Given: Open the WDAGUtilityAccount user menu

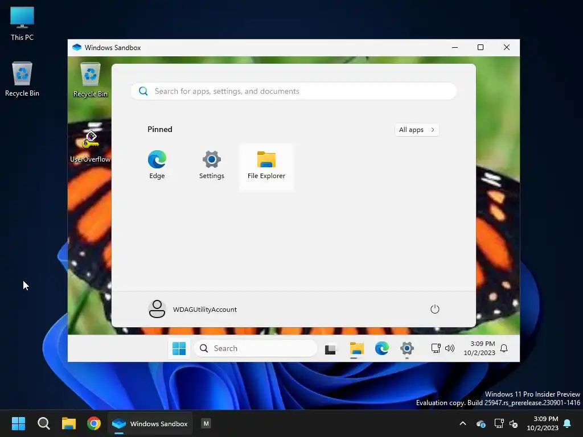Looking at the screenshot, I should 192,309.
